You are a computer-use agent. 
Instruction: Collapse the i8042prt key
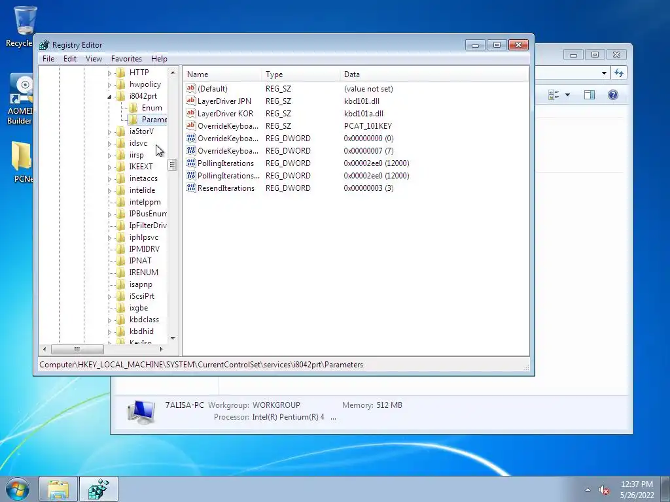tap(109, 97)
